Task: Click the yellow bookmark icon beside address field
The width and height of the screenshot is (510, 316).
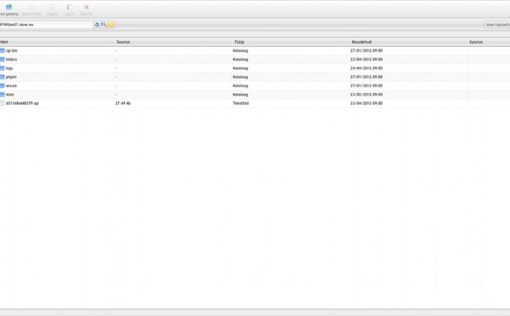Action: (111, 25)
